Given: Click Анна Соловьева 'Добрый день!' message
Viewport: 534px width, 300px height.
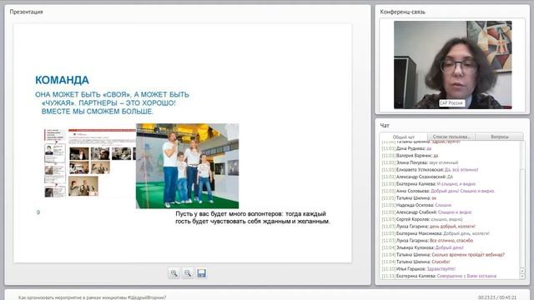Looking at the screenshot, I should [438, 191].
